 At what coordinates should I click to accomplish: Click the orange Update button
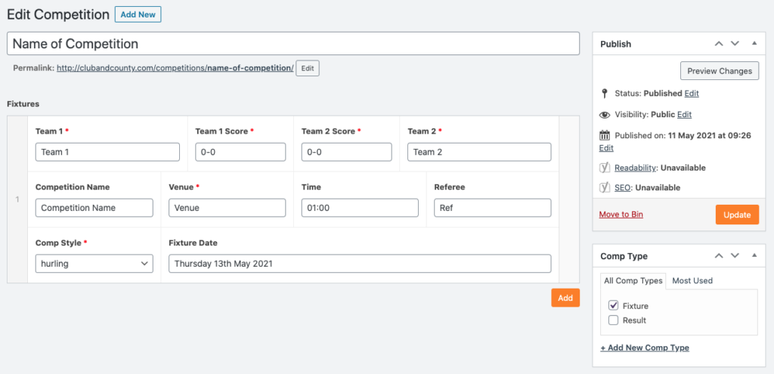pos(737,215)
